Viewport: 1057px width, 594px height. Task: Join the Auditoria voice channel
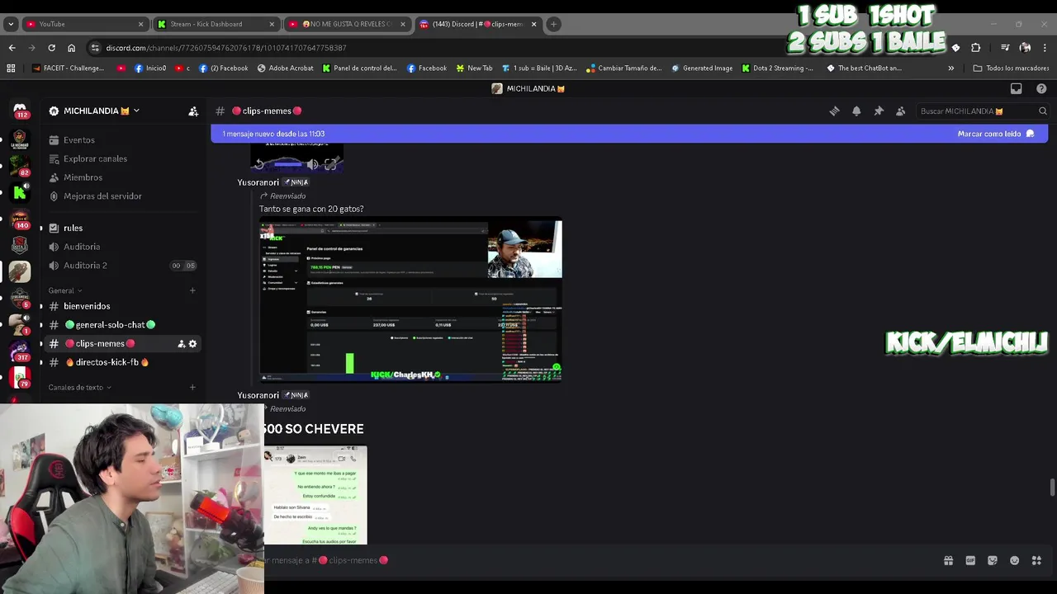[x=122, y=247]
